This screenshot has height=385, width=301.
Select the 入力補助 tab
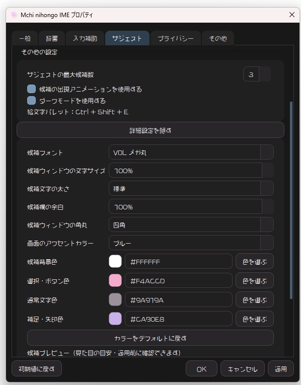coord(85,38)
